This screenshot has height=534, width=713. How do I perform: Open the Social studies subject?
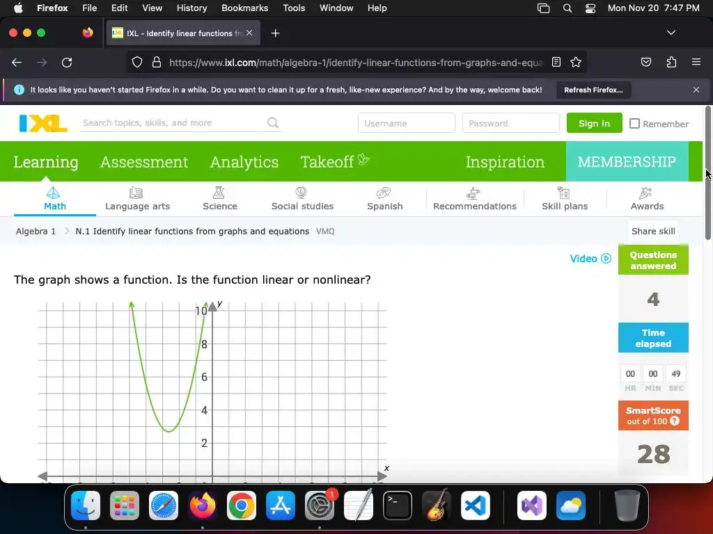302,198
